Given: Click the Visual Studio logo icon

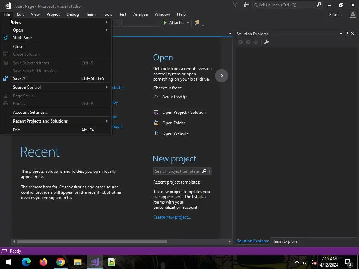Looking at the screenshot, I should [x=8, y=6].
